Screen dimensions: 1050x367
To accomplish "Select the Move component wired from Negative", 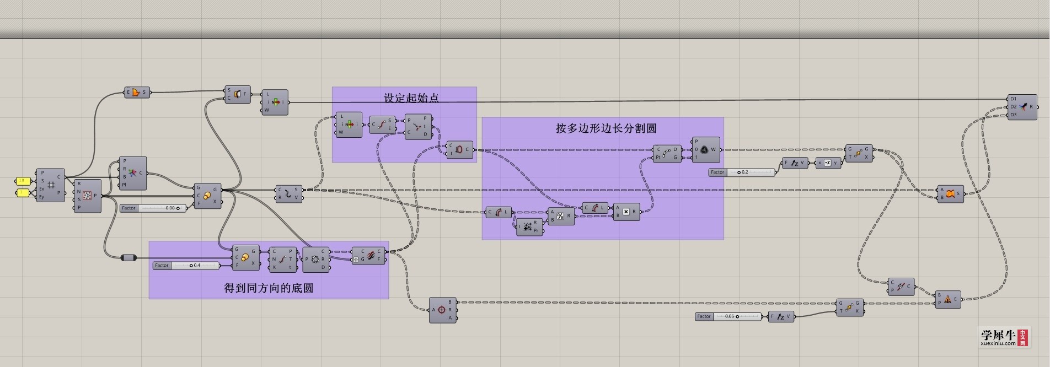I will 860,153.
